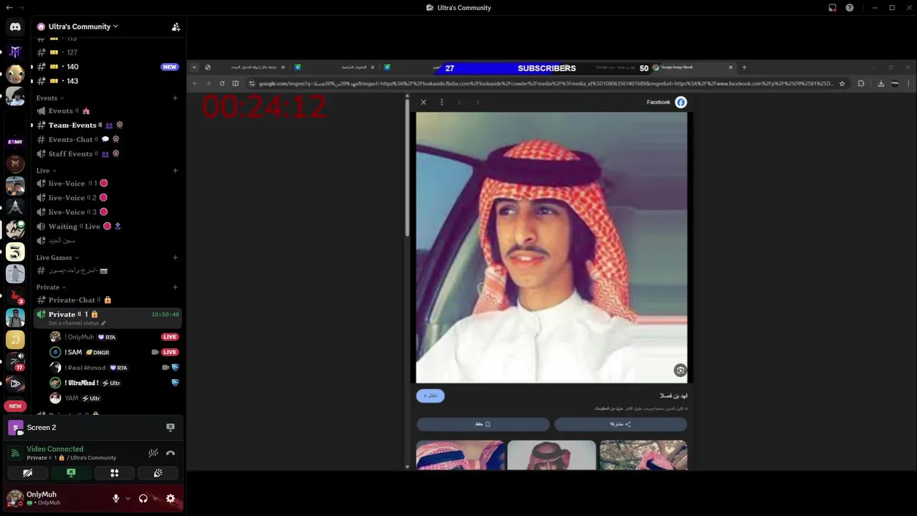Go back using the title bar arrow
Screen dimensions: 917x516
9,8
